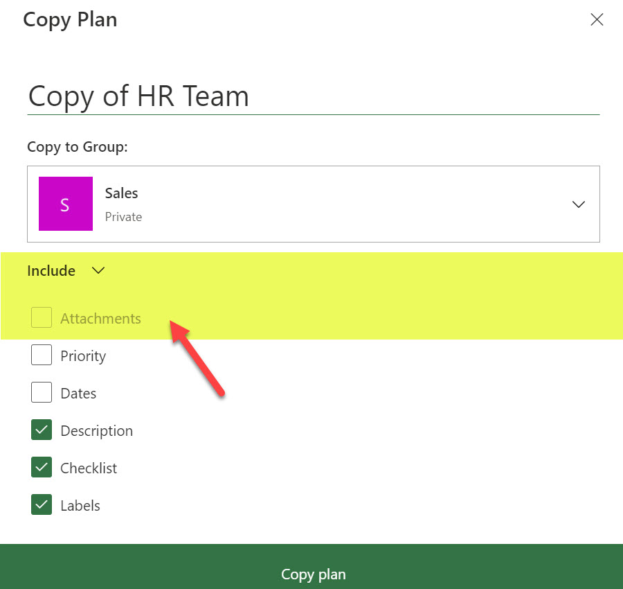Screen dimensions: 623x589
Task: Click the Copy Plan dialog title
Action: click(69, 19)
